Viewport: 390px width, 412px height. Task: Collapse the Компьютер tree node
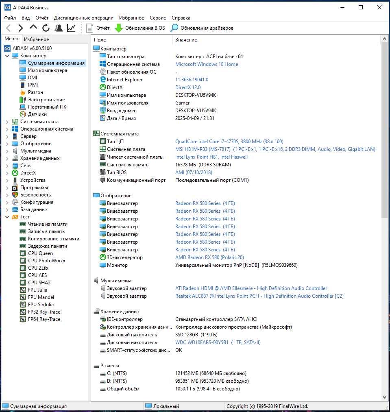click(7, 56)
